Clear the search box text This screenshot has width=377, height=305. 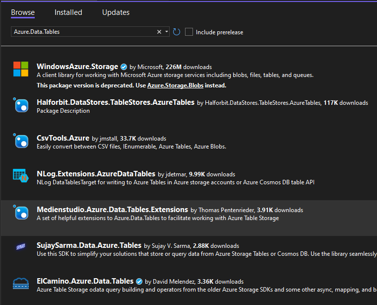tap(159, 32)
